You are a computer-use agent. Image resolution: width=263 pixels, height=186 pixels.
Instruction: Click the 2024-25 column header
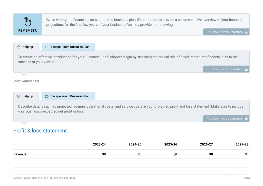pos(135,144)
